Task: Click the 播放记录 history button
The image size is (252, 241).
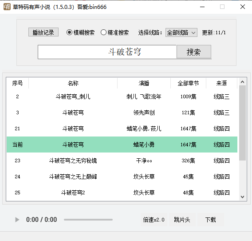Action: 43,32
